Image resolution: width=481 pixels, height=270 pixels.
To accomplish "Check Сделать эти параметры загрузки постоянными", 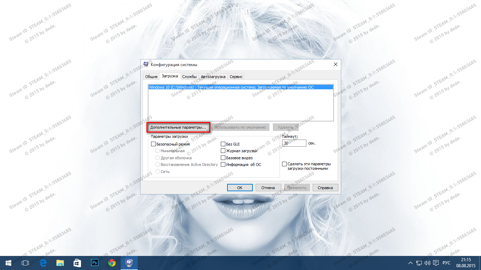I will pos(285,164).
